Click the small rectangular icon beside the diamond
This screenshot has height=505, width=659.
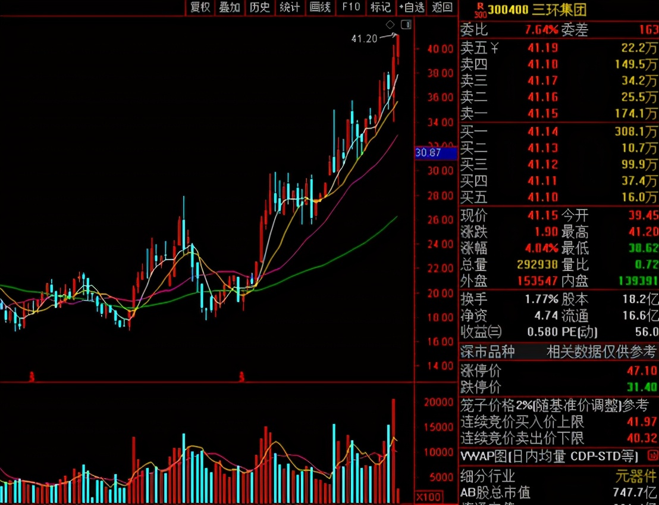pyautogui.click(x=406, y=24)
